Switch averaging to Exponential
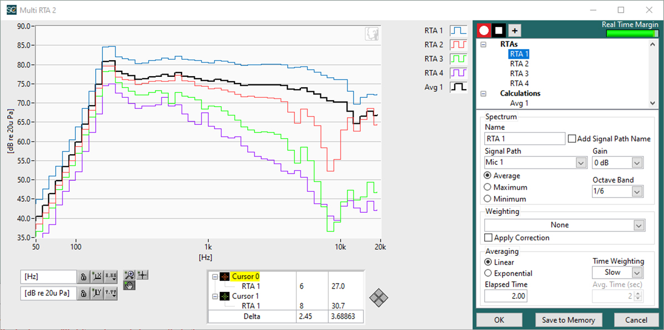664x330 pixels. pos(487,273)
